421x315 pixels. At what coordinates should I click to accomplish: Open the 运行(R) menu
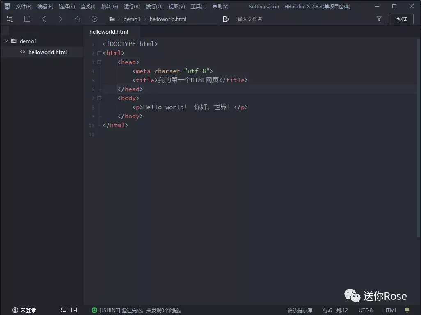131,6
